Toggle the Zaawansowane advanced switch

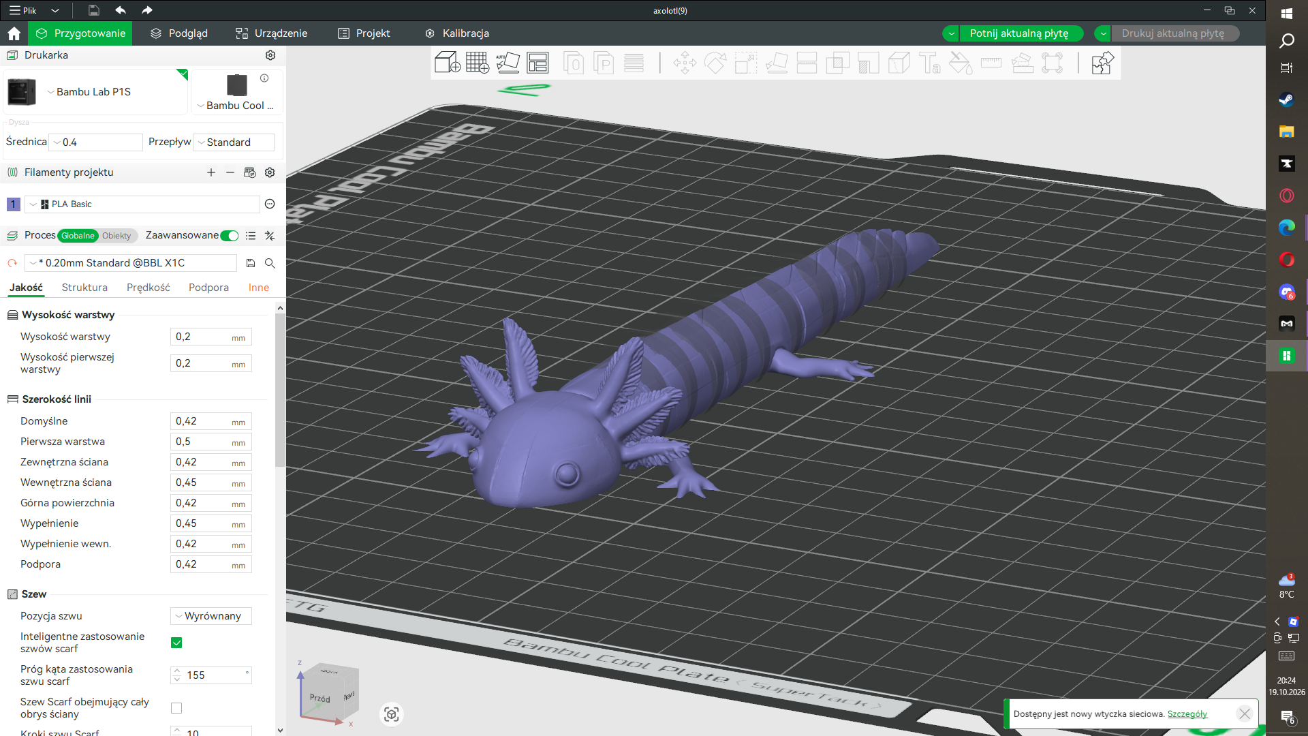click(230, 236)
